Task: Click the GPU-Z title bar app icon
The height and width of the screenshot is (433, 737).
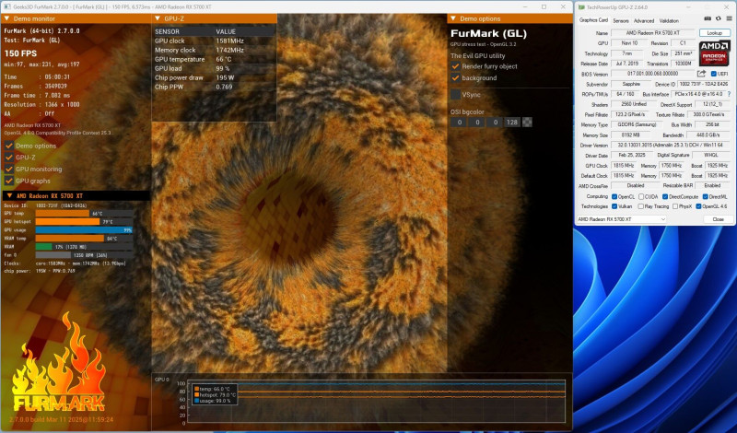Action: pos(582,7)
